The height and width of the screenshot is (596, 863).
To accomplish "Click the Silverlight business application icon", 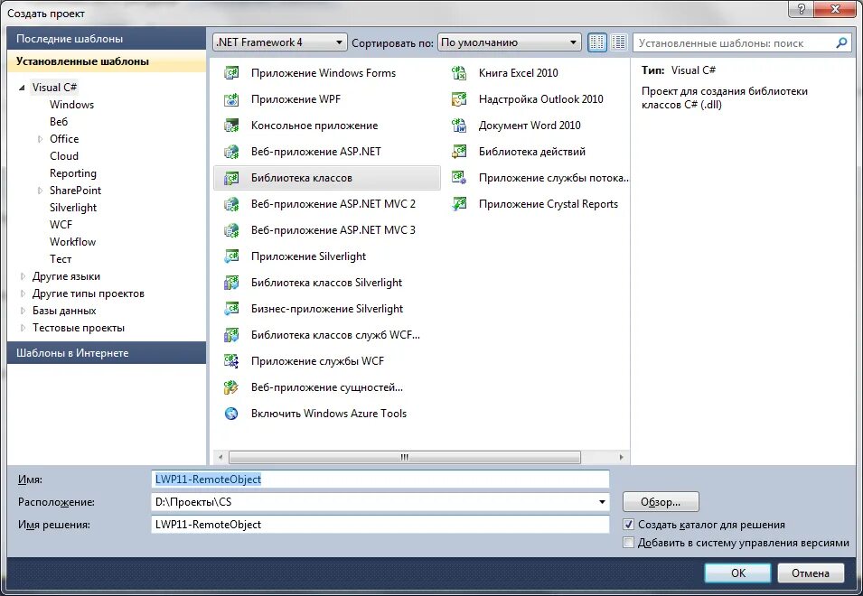I will point(231,309).
